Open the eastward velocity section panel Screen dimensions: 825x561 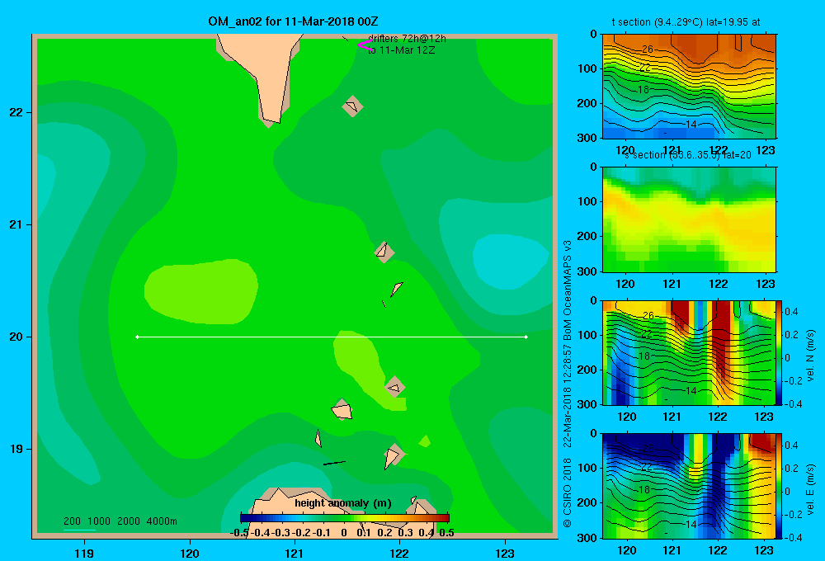pyautogui.click(x=688, y=486)
